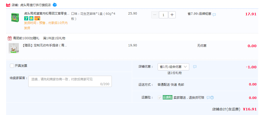Click the green 7-day return icon
Screen dimensions: 259x115
(26, 18)
